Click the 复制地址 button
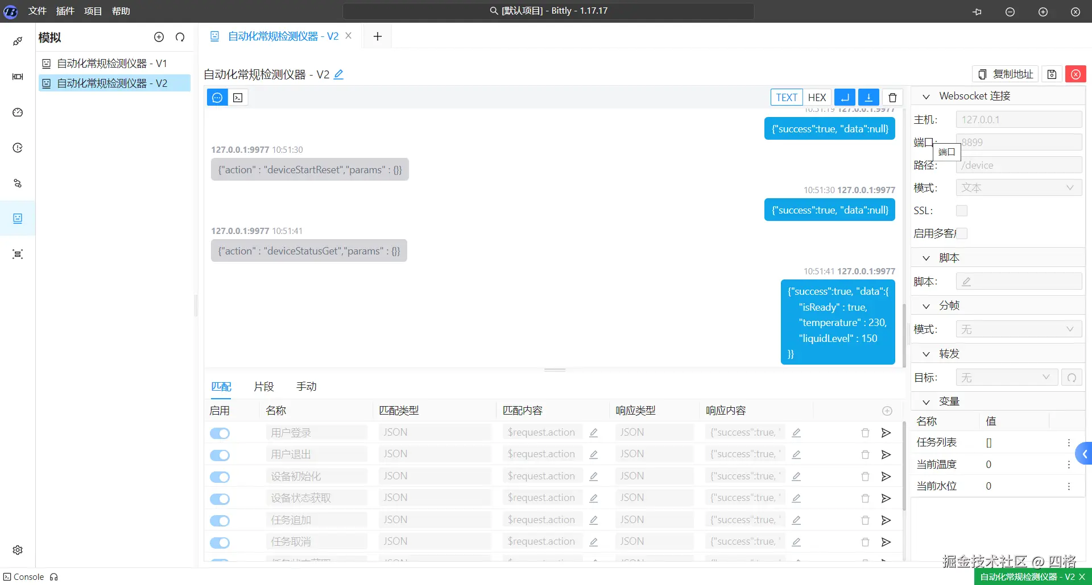Viewport: 1092px width, 585px height. [x=1006, y=74]
